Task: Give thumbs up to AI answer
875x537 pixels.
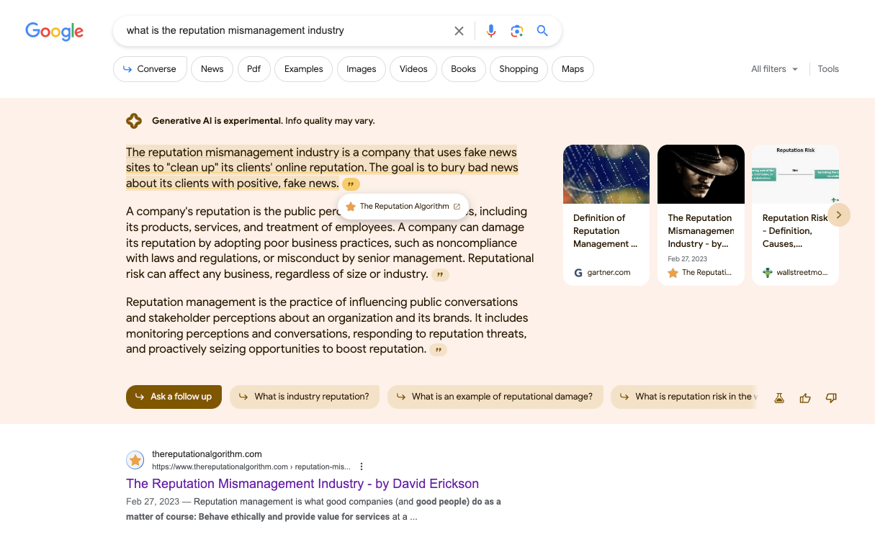Action: pyautogui.click(x=805, y=397)
